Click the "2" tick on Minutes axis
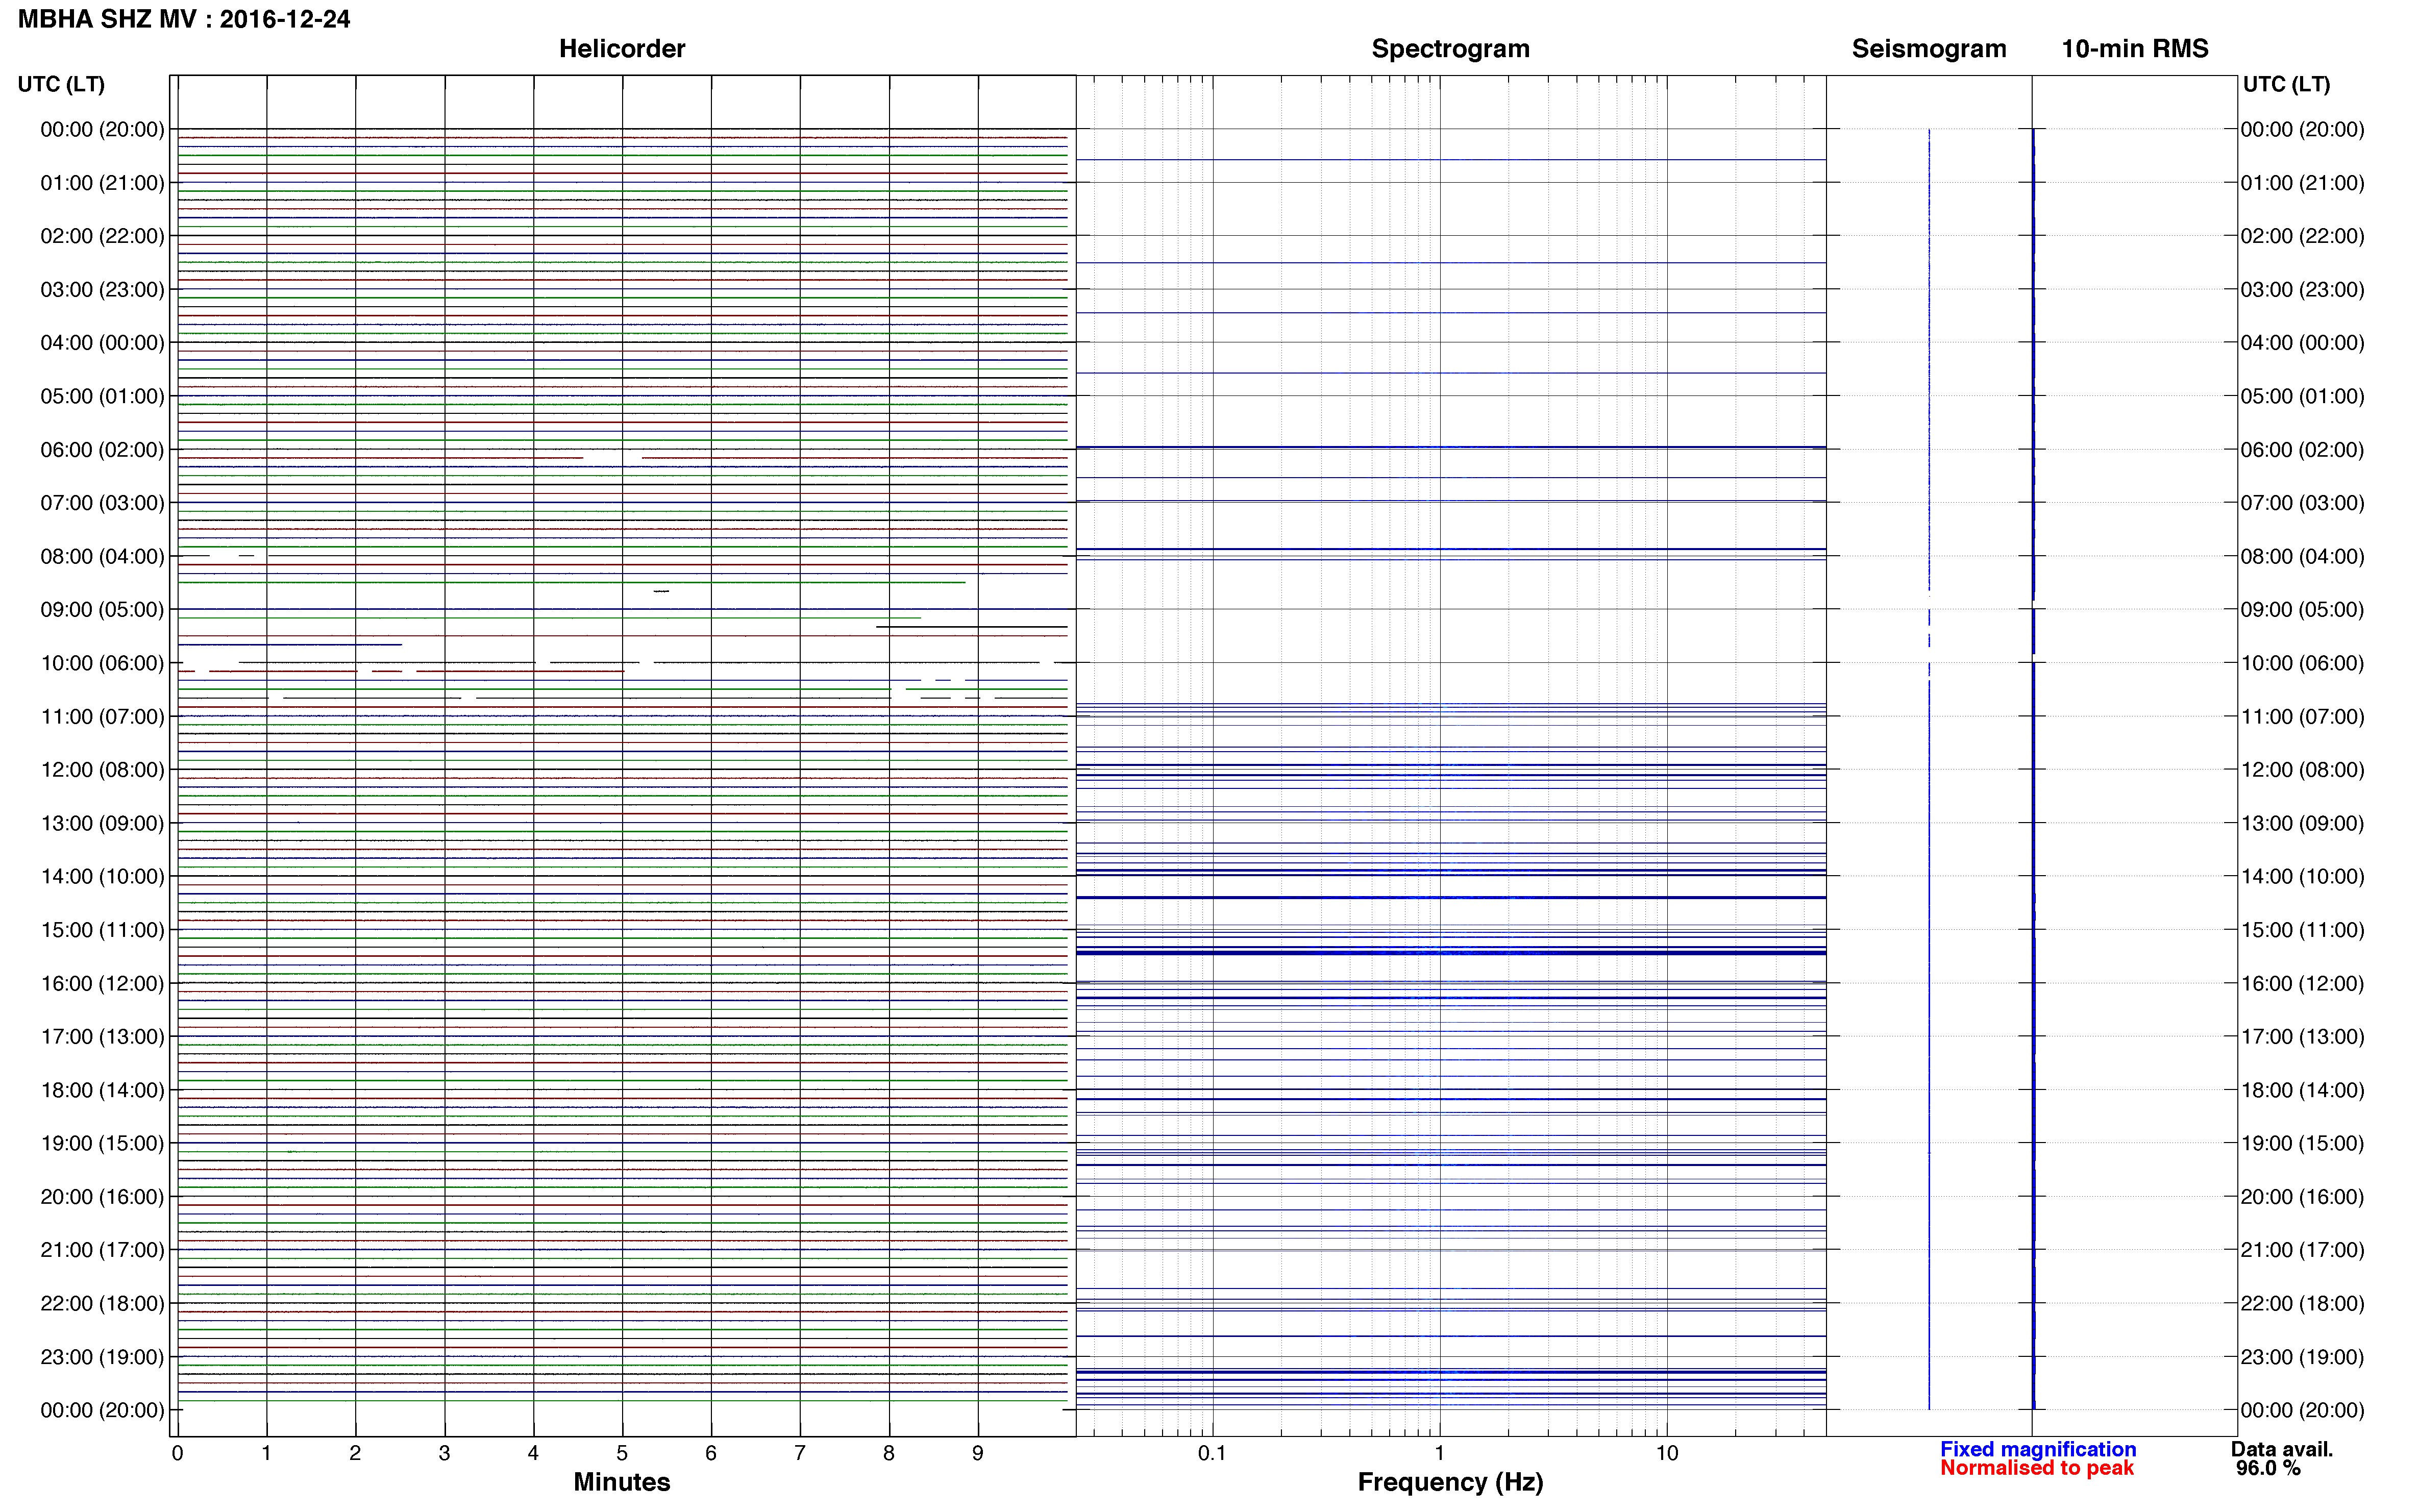 (x=355, y=1453)
